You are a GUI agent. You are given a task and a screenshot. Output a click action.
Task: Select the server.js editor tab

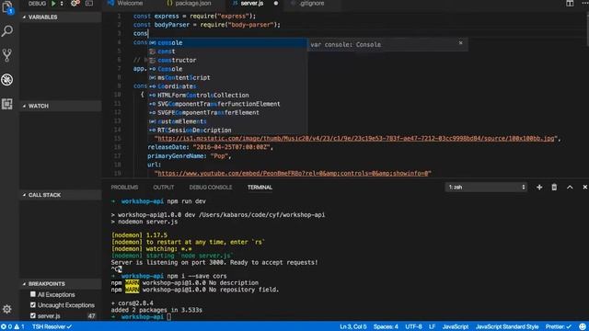pyautogui.click(x=252, y=4)
